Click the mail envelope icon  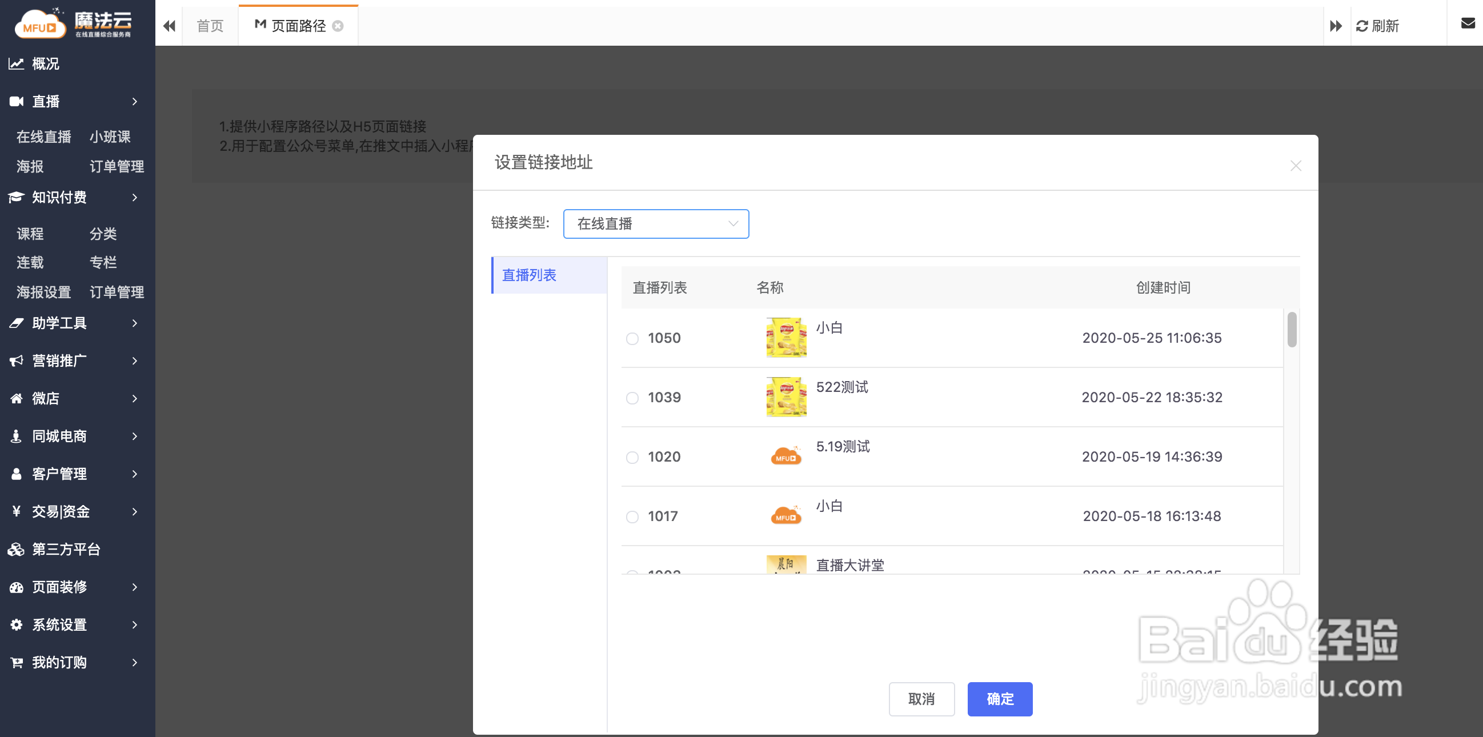click(1468, 23)
